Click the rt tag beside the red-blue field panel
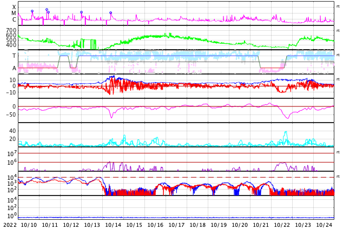The width and height of the screenshot is (343, 229). [338, 79]
